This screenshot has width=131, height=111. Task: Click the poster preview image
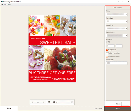point(52,49)
